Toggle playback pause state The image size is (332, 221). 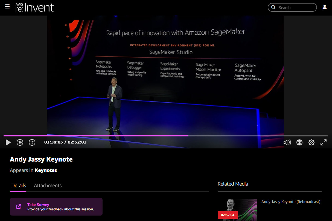(x=8, y=142)
